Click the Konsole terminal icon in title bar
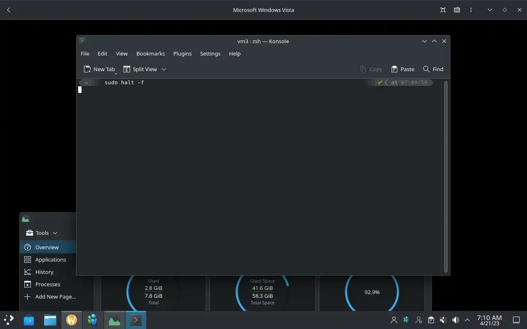Viewport: 527px width, 329px height. [82, 41]
